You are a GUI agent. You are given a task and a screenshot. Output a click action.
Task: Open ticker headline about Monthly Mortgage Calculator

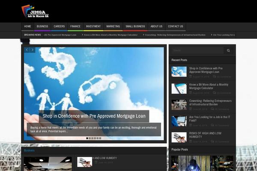point(111,35)
